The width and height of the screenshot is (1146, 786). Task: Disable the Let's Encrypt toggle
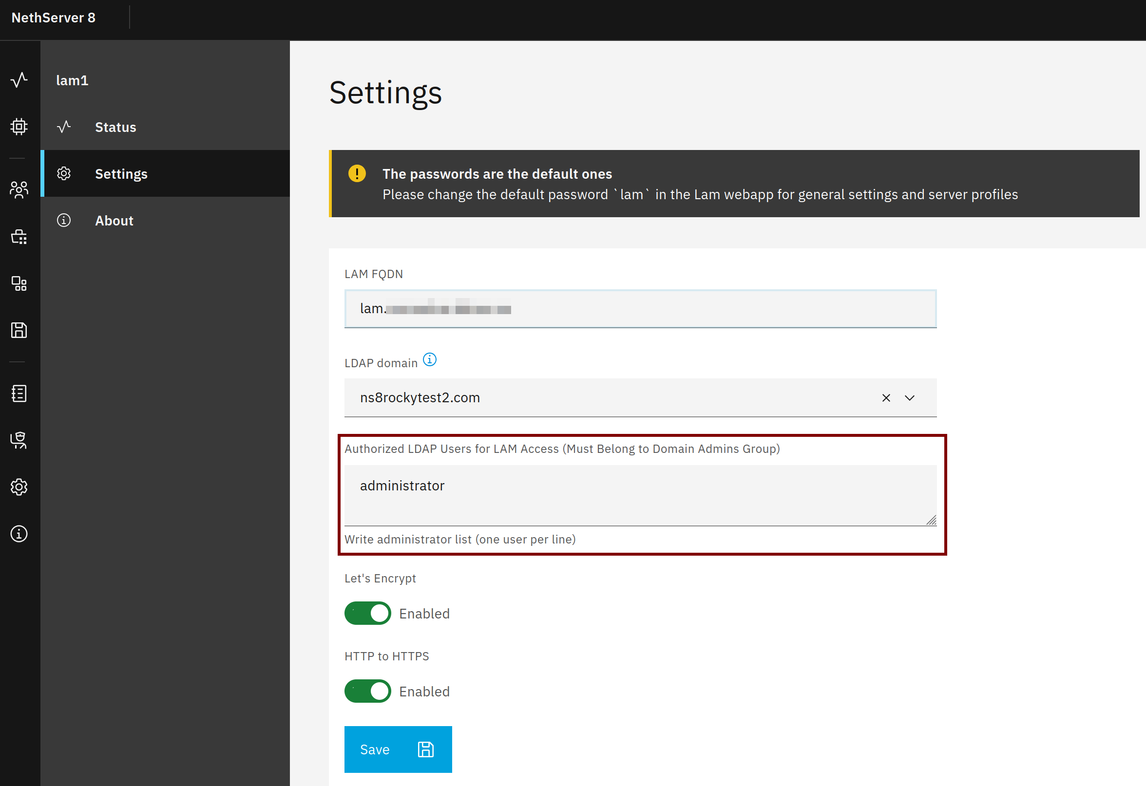pos(367,614)
